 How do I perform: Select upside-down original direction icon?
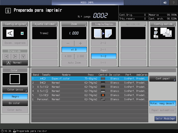(23, 56)
